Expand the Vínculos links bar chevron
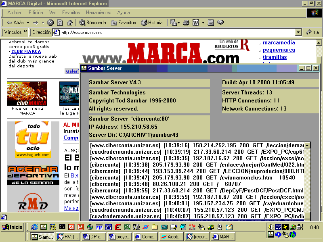 pos(25,31)
